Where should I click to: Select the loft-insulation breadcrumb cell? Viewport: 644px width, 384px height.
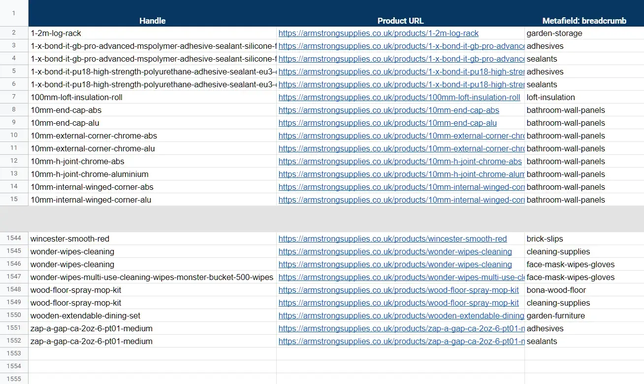click(584, 97)
